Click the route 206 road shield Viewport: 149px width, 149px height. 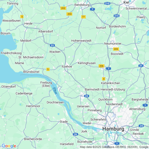tap(101, 66)
